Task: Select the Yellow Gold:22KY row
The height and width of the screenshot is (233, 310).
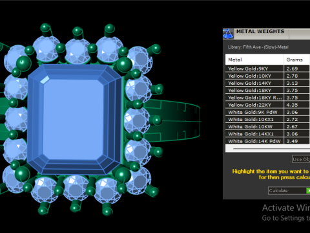Action: click(267, 105)
